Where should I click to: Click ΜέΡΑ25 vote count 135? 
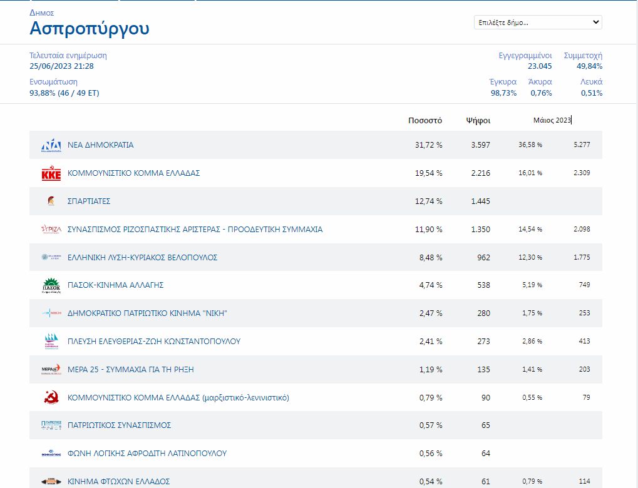tap(484, 369)
